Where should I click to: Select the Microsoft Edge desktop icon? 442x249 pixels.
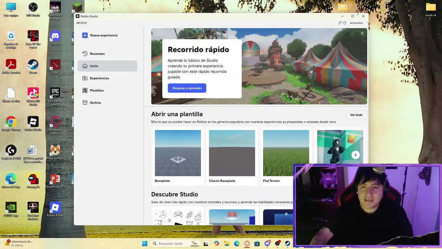[x=11, y=181]
